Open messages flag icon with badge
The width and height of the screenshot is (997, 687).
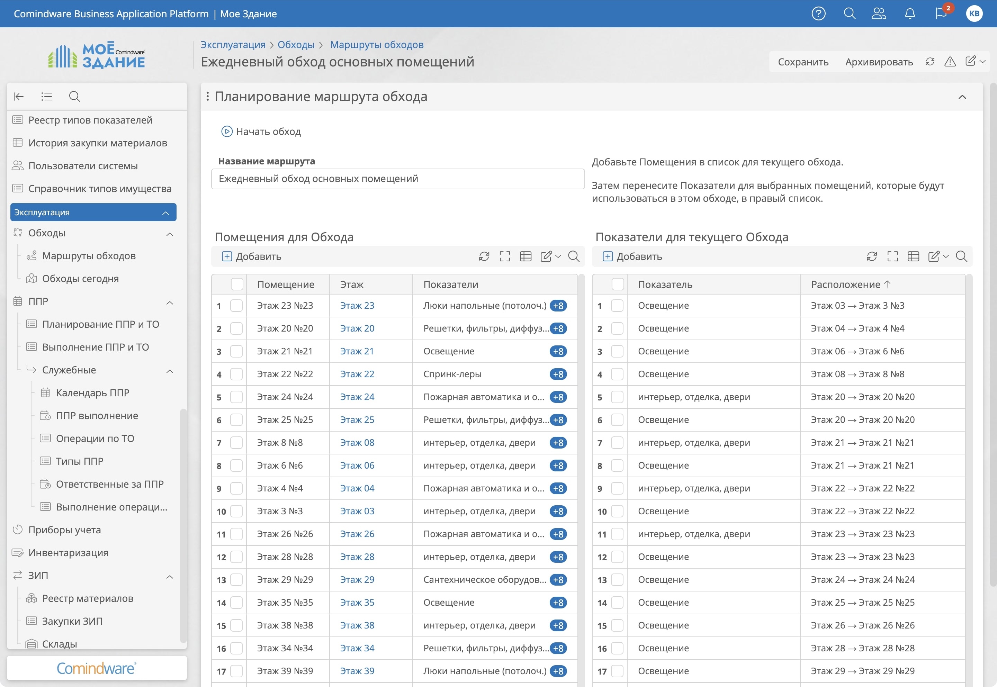pos(942,13)
